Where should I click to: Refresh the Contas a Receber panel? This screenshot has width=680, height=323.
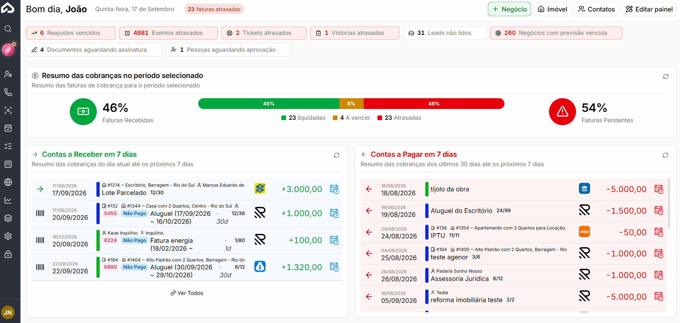click(336, 155)
